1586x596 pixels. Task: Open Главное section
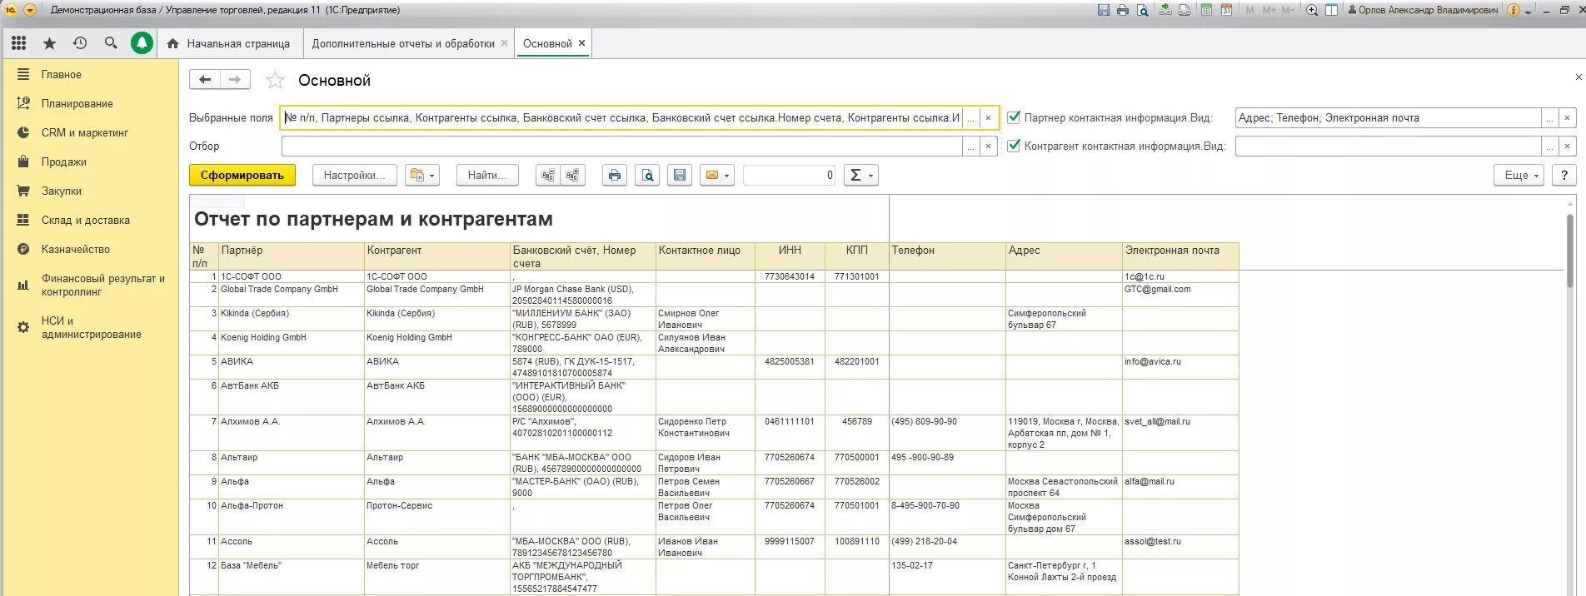point(90,74)
